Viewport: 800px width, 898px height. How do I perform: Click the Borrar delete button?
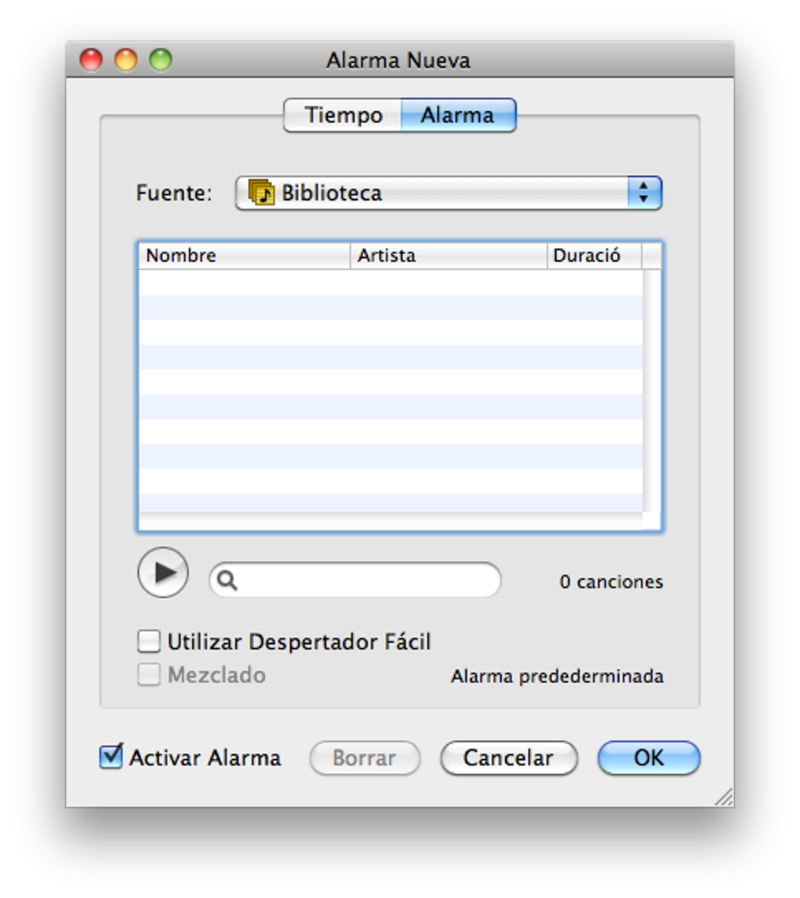tap(365, 758)
